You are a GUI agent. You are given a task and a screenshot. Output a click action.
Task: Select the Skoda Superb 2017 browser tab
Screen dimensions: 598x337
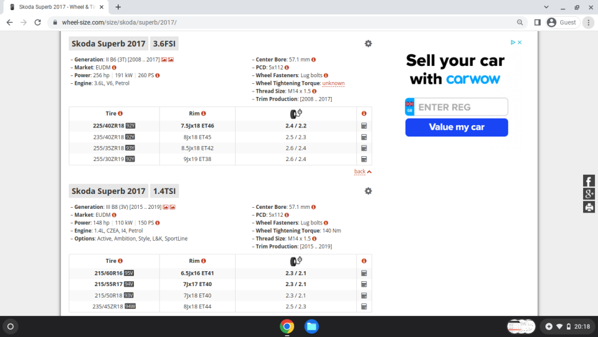click(x=55, y=7)
